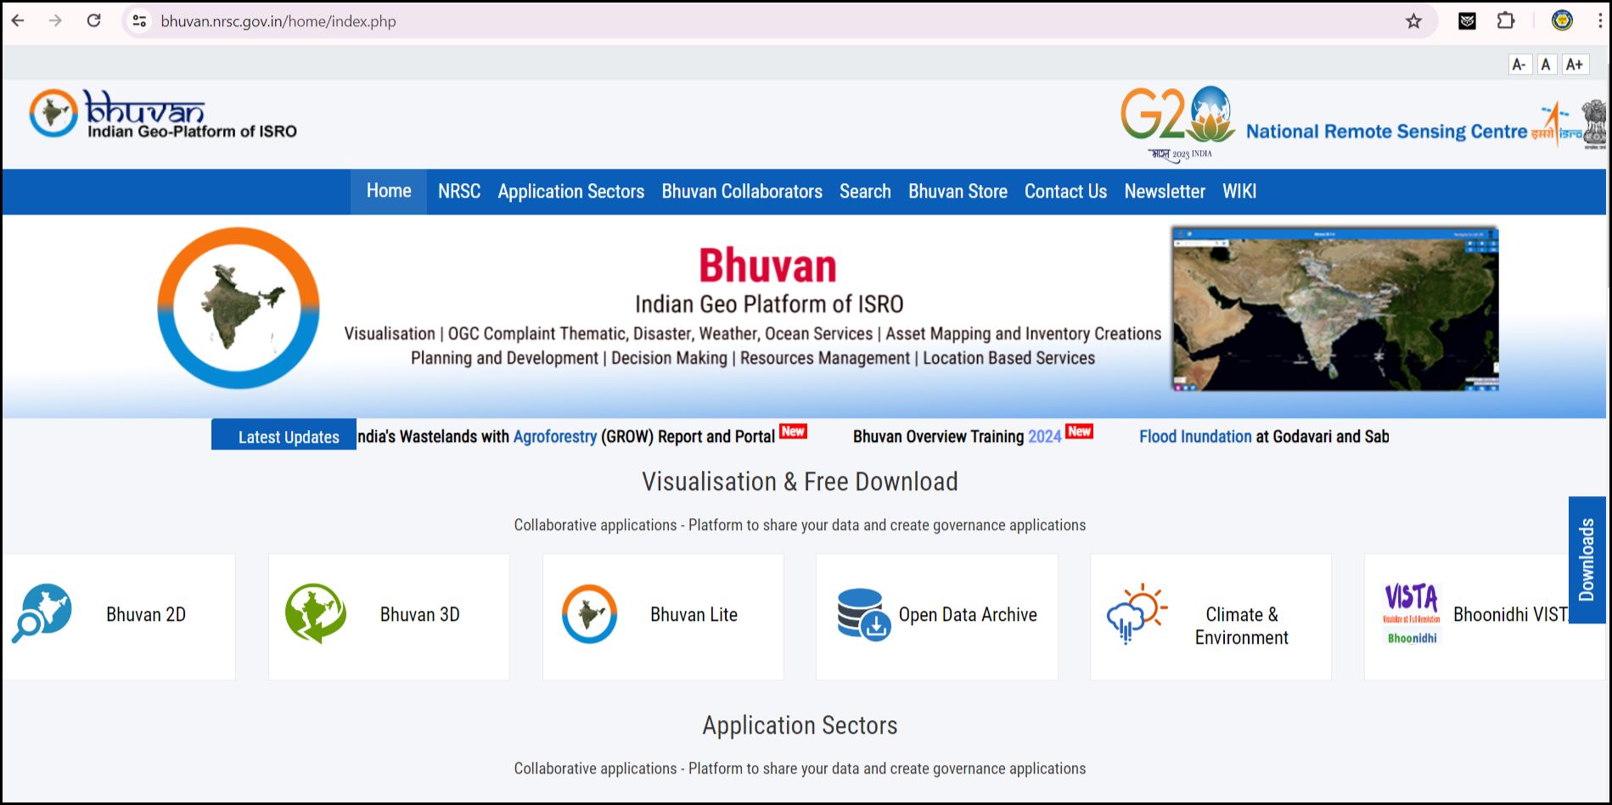The height and width of the screenshot is (805, 1612).
Task: Click the Latest Updates label button
Action: tap(284, 435)
